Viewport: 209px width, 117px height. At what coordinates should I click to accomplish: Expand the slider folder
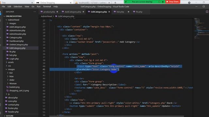8,80
